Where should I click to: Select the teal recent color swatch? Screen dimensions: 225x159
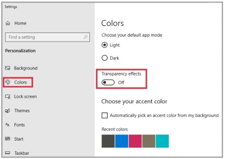pos(162,141)
